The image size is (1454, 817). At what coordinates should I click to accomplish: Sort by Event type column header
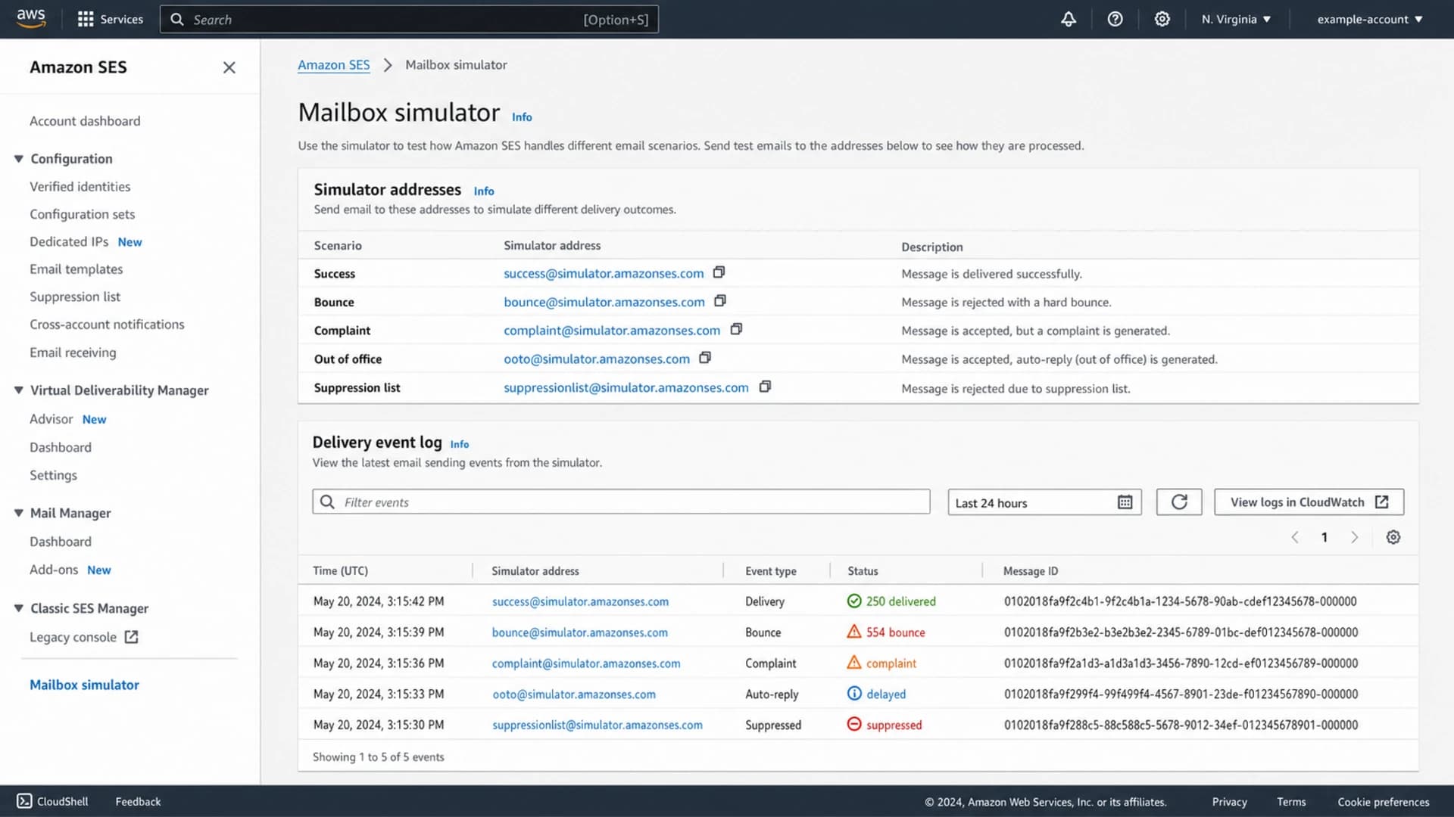click(x=770, y=571)
